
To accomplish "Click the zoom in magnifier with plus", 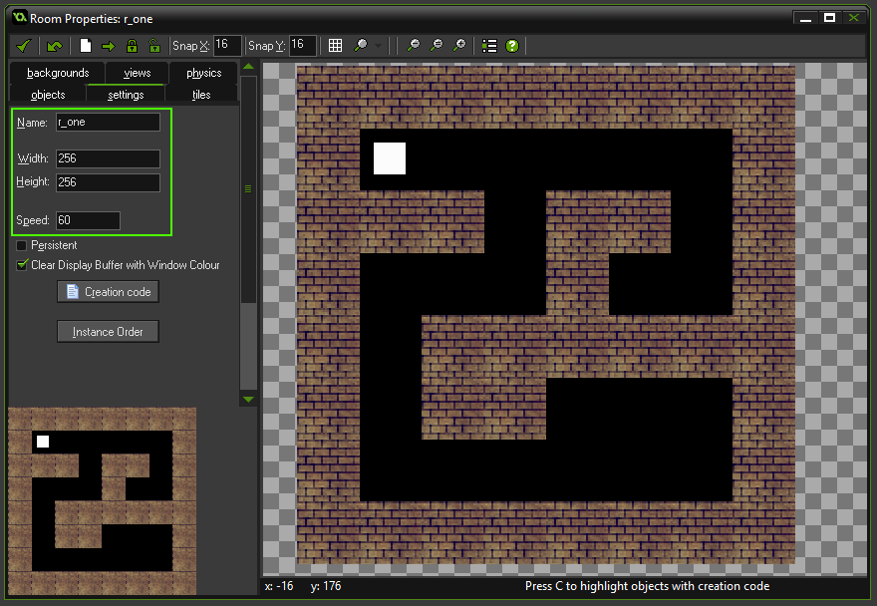I will click(459, 46).
